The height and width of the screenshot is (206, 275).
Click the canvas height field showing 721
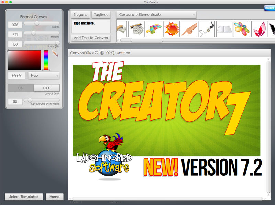(15, 35)
